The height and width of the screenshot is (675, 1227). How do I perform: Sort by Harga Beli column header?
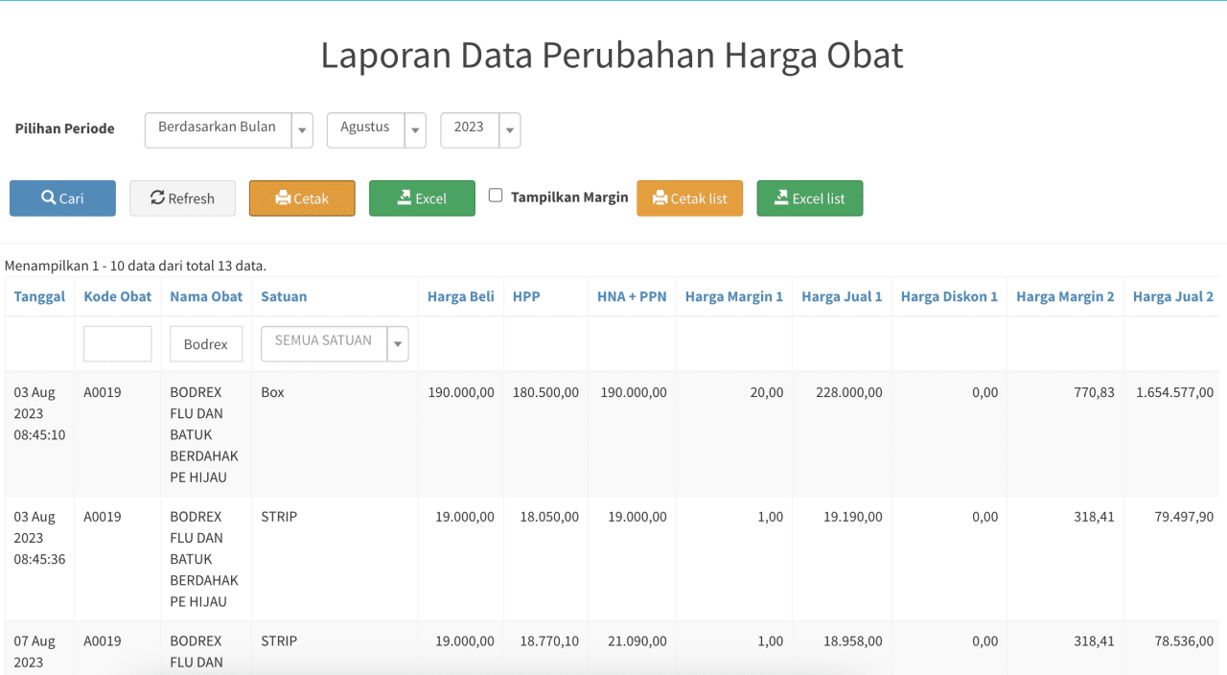(x=460, y=296)
